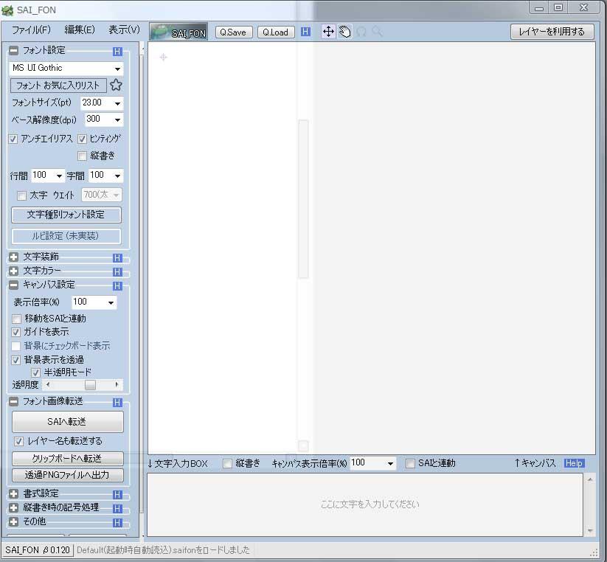The image size is (607, 562).
Task: Open help H icon for 文字装飾
Action: [117, 258]
